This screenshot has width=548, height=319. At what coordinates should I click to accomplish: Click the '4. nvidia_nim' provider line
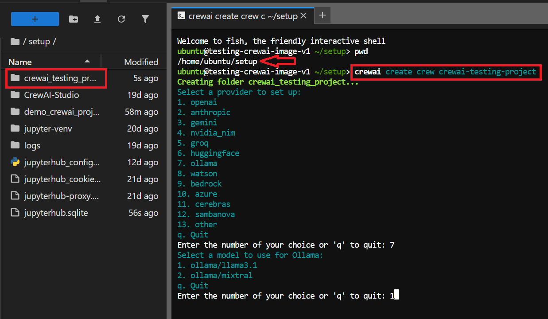206,133
